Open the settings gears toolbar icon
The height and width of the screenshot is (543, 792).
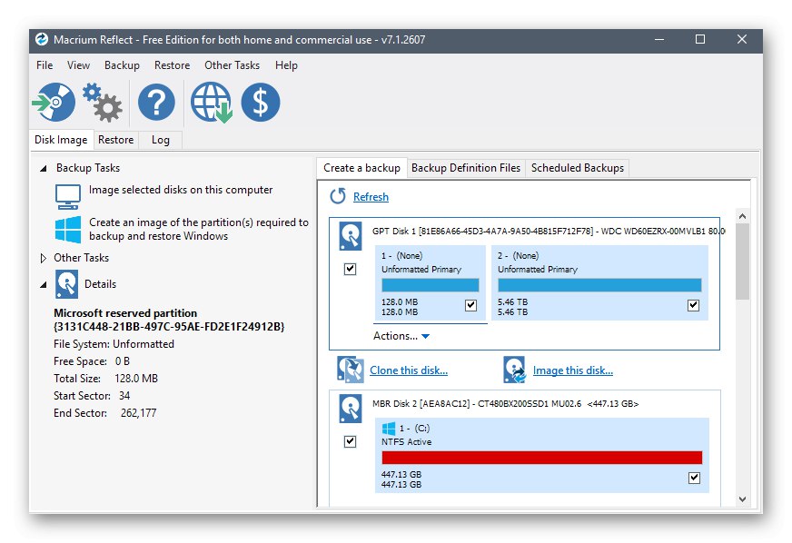[102, 102]
